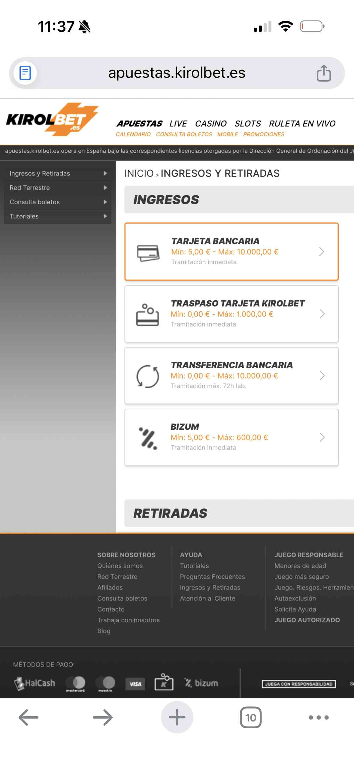The image size is (354, 768).
Task: Select the APUESTAS menu item
Action: (139, 123)
